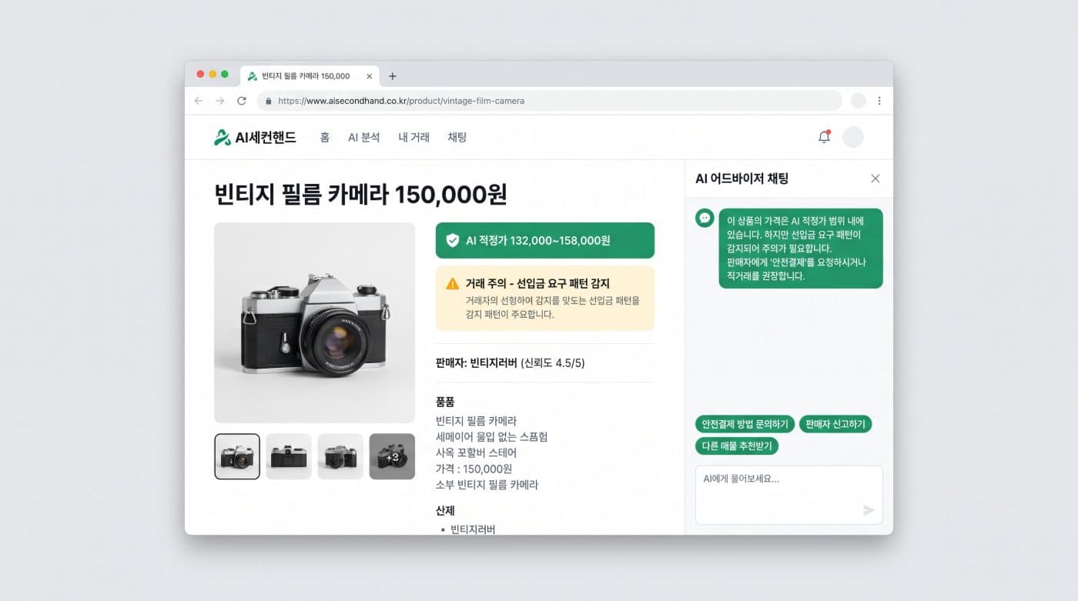Click the 가격 : 150,000원 line
The height and width of the screenshot is (601, 1078).
click(x=474, y=469)
